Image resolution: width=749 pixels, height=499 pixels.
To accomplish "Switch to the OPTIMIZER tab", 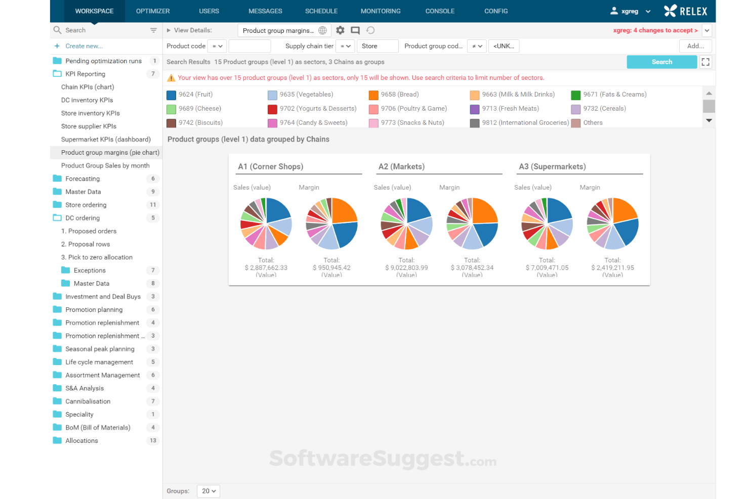I will coord(153,11).
